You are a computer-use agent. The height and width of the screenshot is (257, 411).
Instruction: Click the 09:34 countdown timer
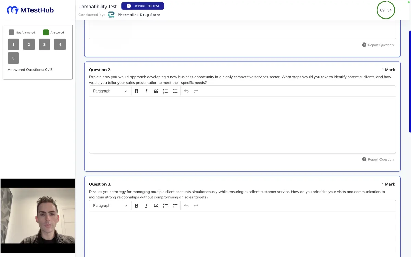point(386,10)
